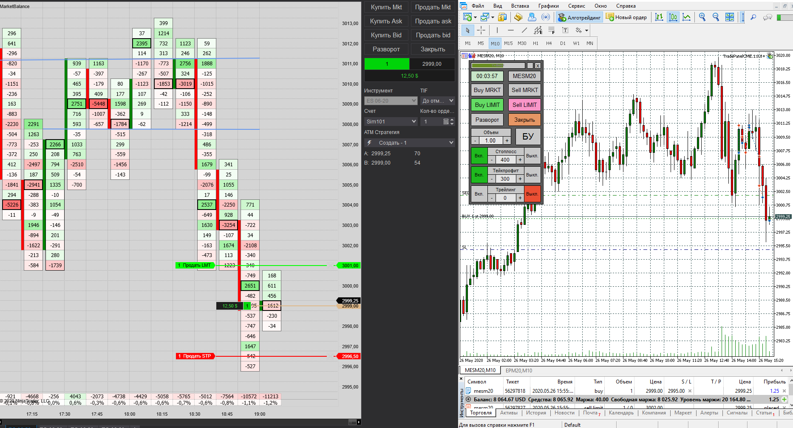Disable Стоплосс with Выкл. button
This screenshot has height=428, width=793.
point(532,156)
